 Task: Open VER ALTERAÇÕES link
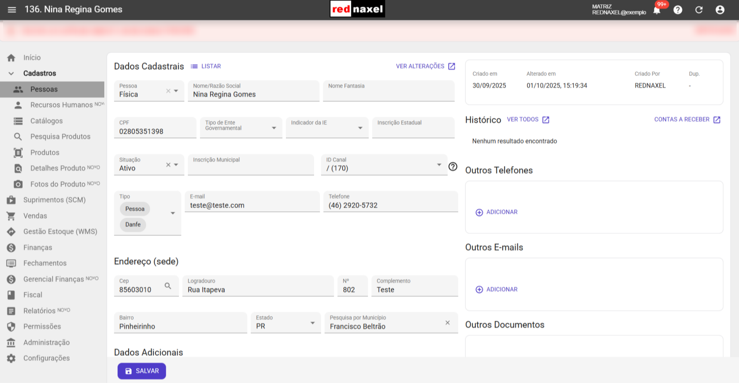(426, 66)
